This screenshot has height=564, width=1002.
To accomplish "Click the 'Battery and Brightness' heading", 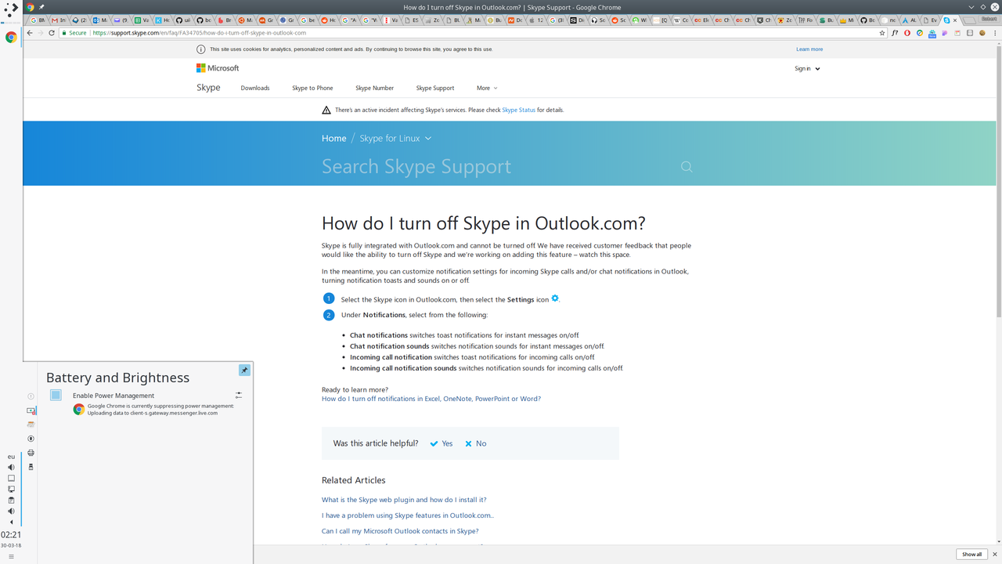I will [117, 378].
